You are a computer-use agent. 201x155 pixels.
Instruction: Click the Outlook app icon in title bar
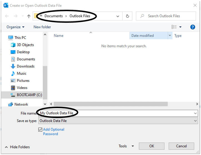click(6, 5)
